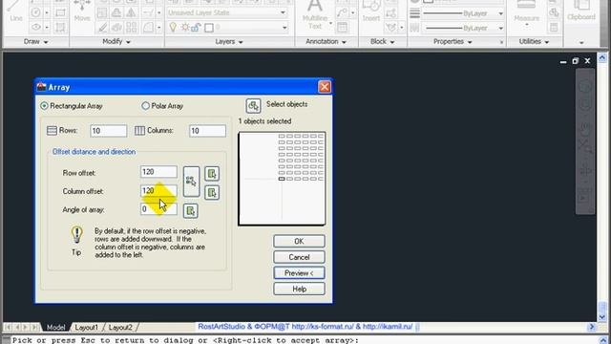Click the Multiline Text tool

pyautogui.click(x=315, y=15)
